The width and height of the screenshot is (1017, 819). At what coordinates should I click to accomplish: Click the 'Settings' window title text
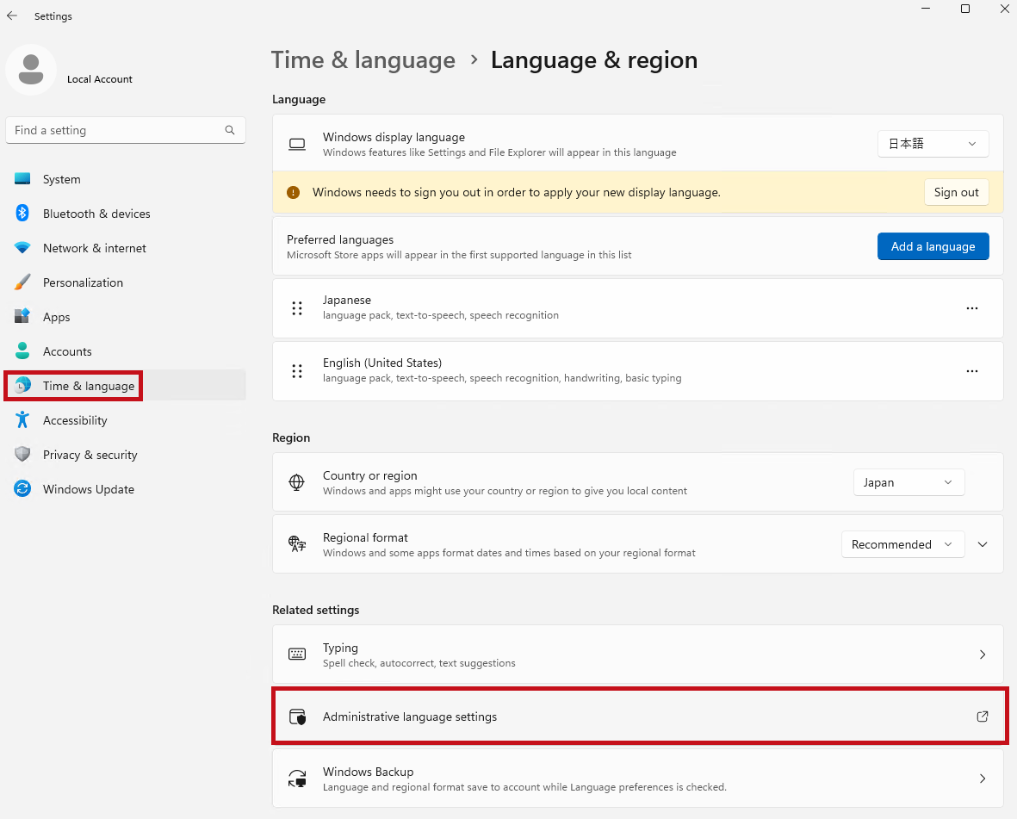click(x=53, y=16)
